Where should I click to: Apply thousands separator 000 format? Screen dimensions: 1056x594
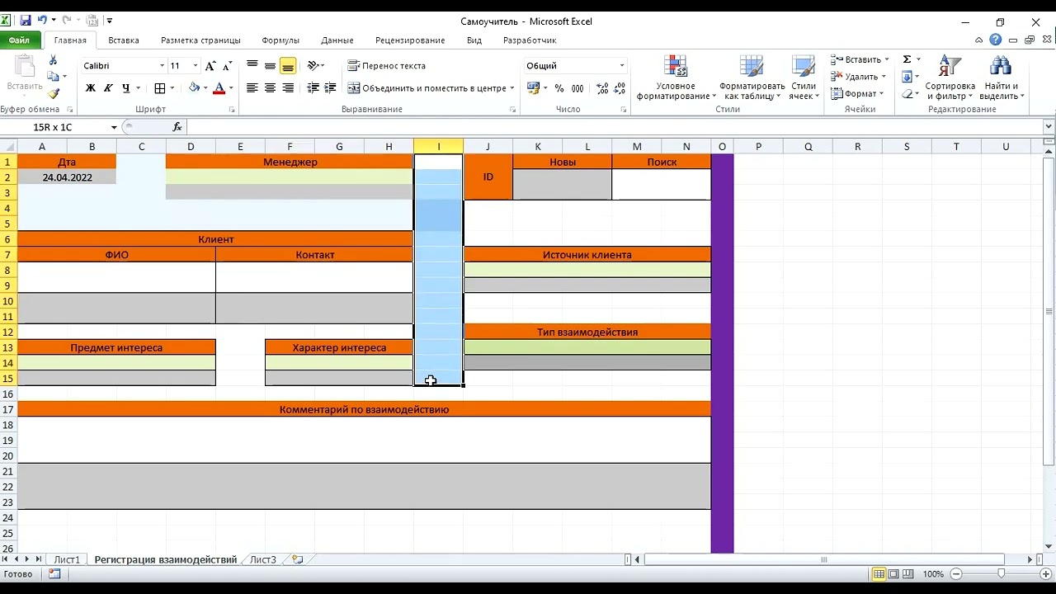(577, 88)
